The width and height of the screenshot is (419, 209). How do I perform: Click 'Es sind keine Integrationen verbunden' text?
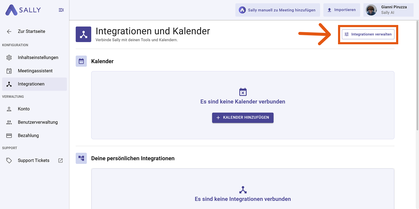point(243,199)
